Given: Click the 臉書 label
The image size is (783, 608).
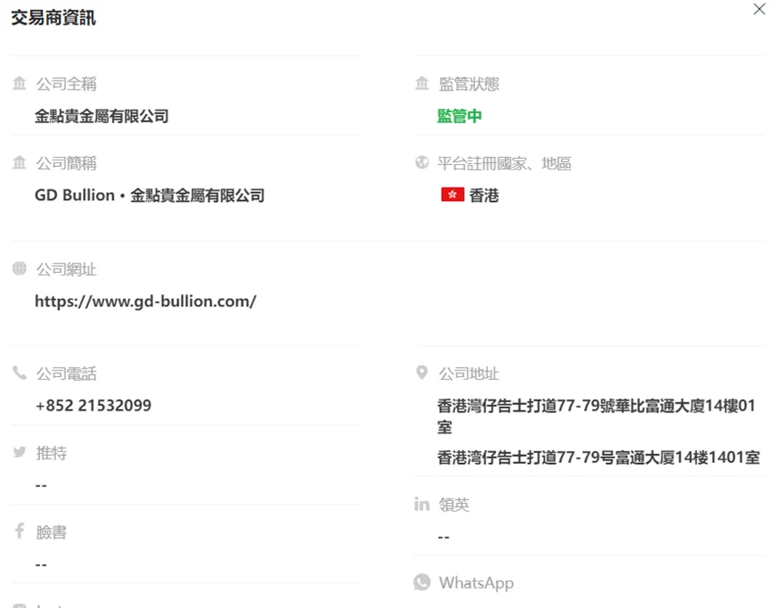Looking at the screenshot, I should pyautogui.click(x=52, y=532).
